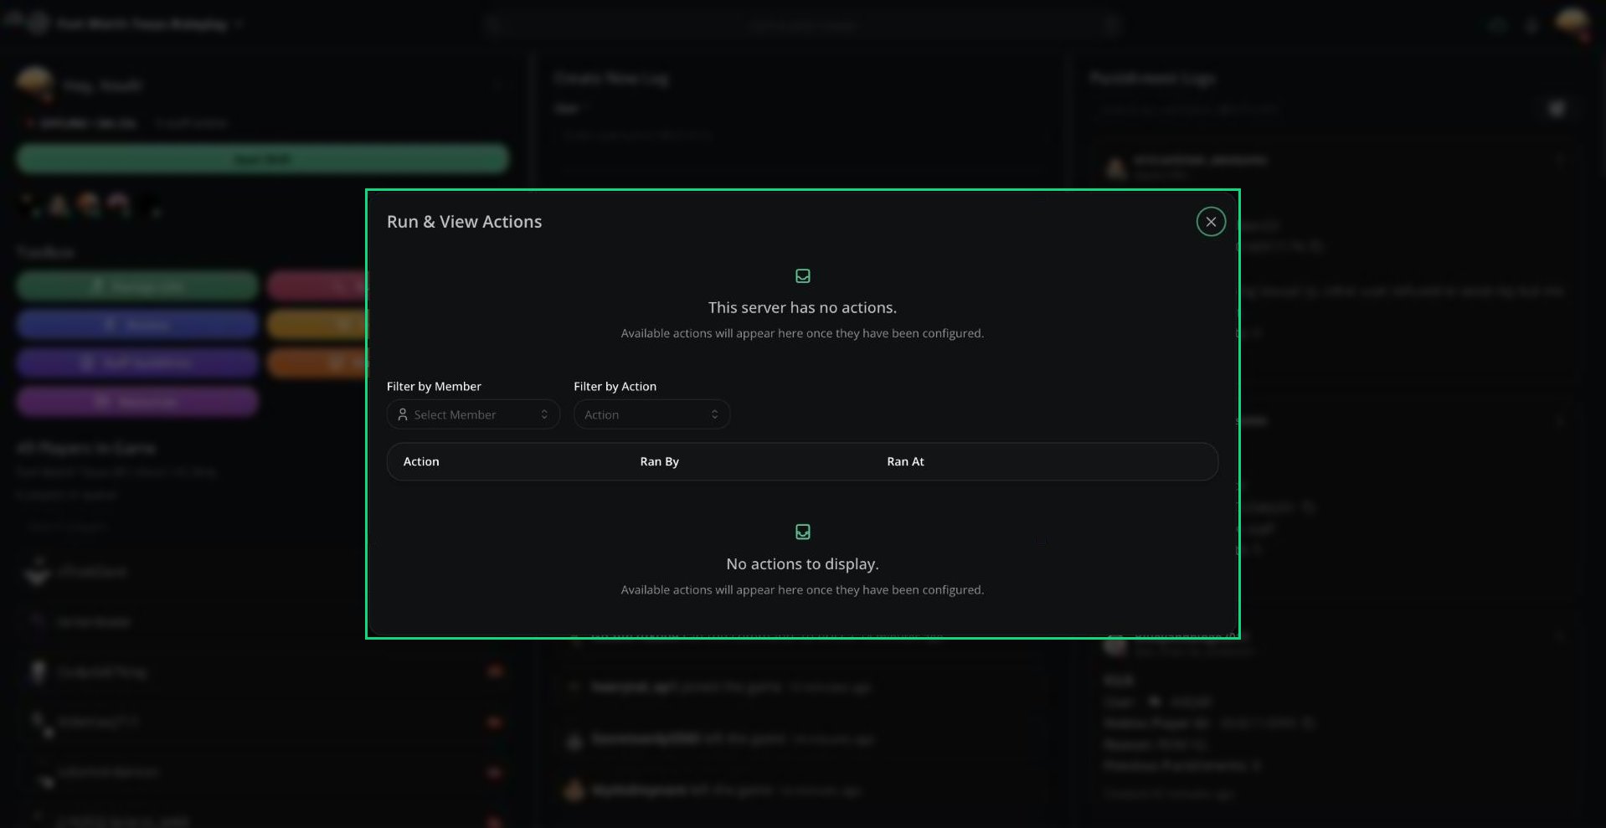The height and width of the screenshot is (828, 1606).
Task: Click the inbox icon above "No actions to display."
Action: point(802,532)
